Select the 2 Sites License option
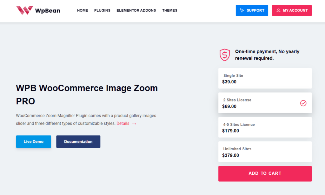 click(x=265, y=103)
